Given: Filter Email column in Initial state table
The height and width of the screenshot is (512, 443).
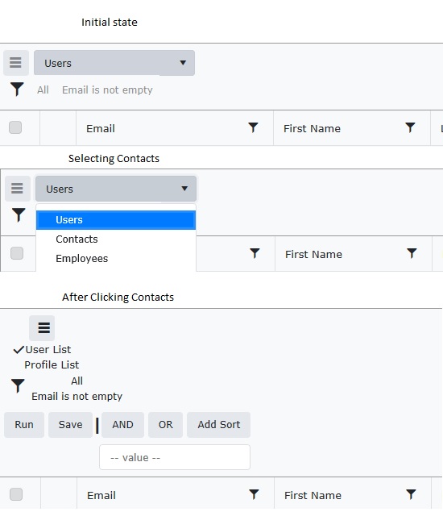Looking at the screenshot, I should tap(253, 127).
